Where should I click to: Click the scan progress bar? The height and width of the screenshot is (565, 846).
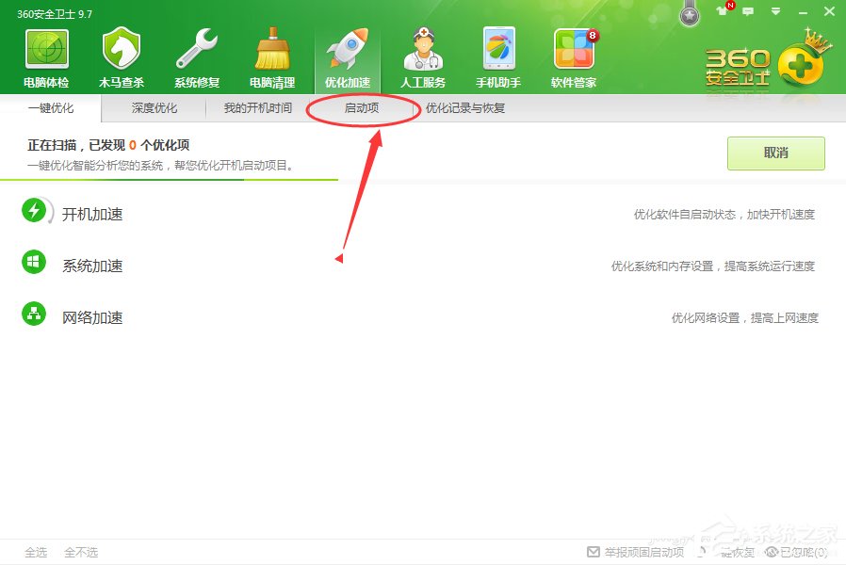(x=170, y=179)
